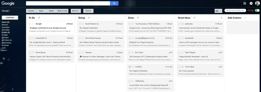
Task: Click the Add Column header
Action: click(x=234, y=18)
